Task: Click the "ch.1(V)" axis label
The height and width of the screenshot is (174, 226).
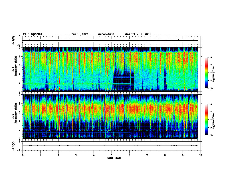Action: pos(13,40)
